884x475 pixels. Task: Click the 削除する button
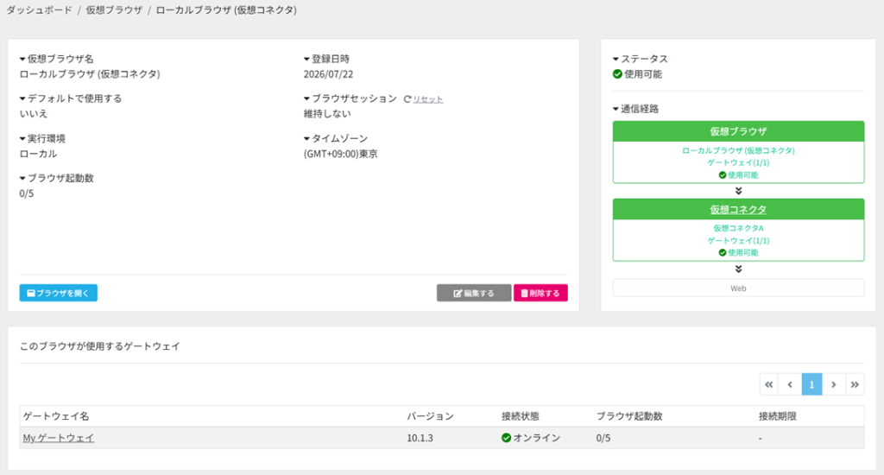coord(540,293)
